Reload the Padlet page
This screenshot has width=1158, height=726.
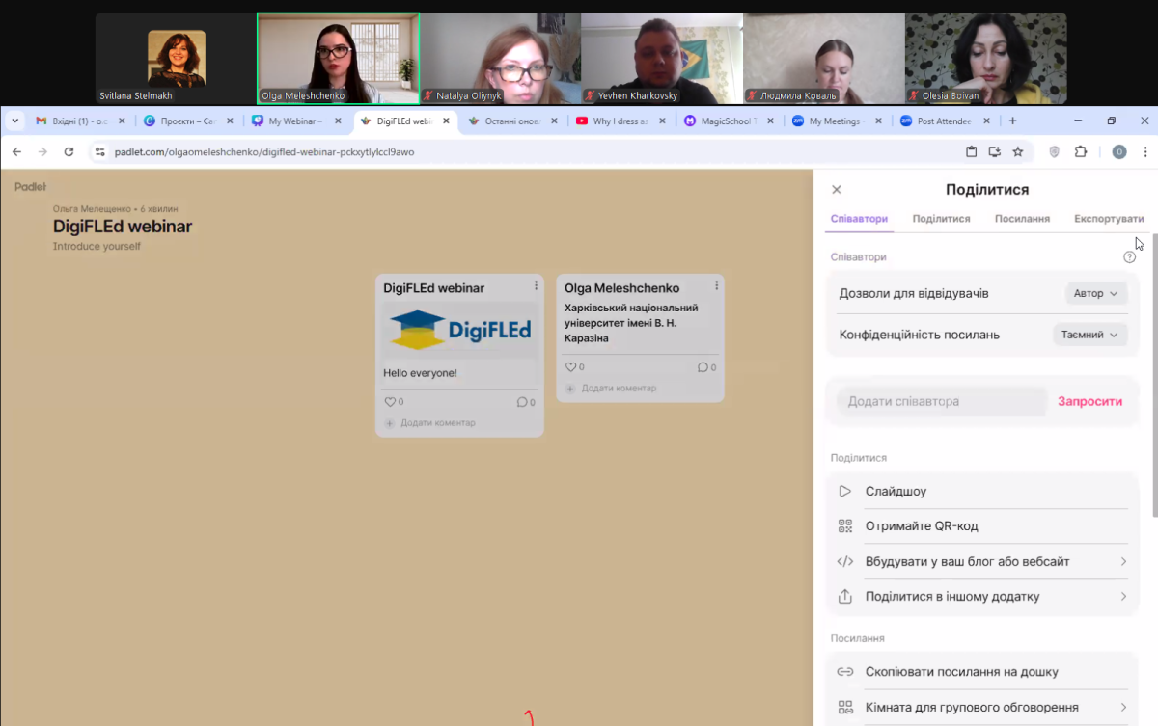point(69,151)
